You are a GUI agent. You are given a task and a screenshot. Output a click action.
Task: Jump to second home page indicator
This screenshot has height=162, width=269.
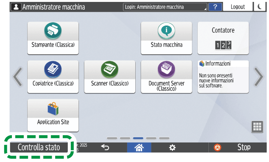tap(125, 138)
